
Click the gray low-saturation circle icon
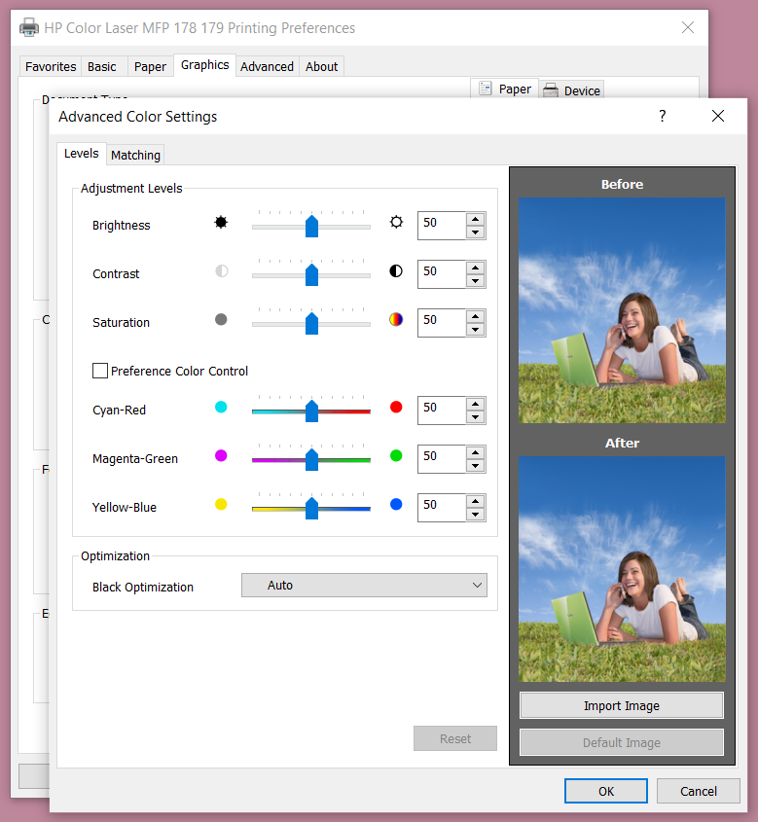click(x=221, y=319)
